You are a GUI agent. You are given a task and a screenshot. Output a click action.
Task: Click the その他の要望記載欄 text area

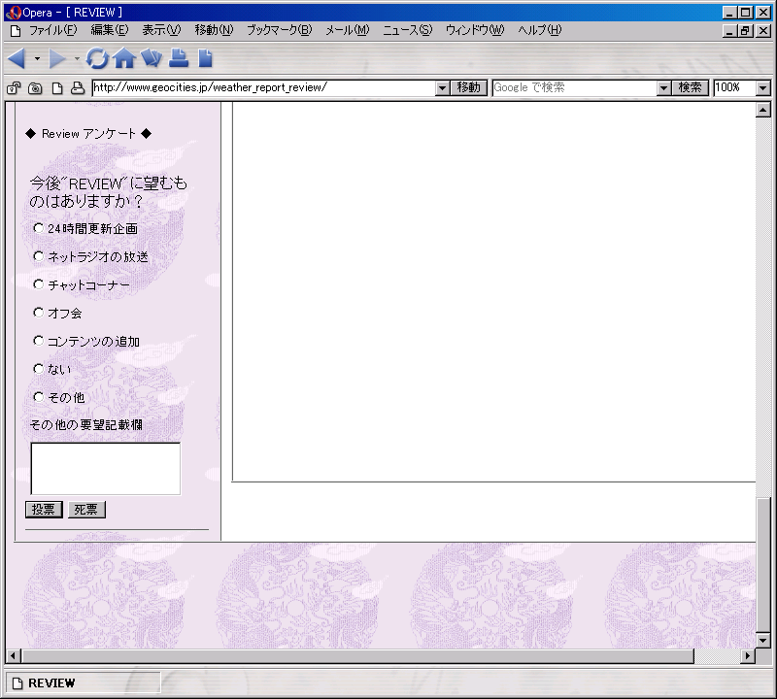[106, 468]
